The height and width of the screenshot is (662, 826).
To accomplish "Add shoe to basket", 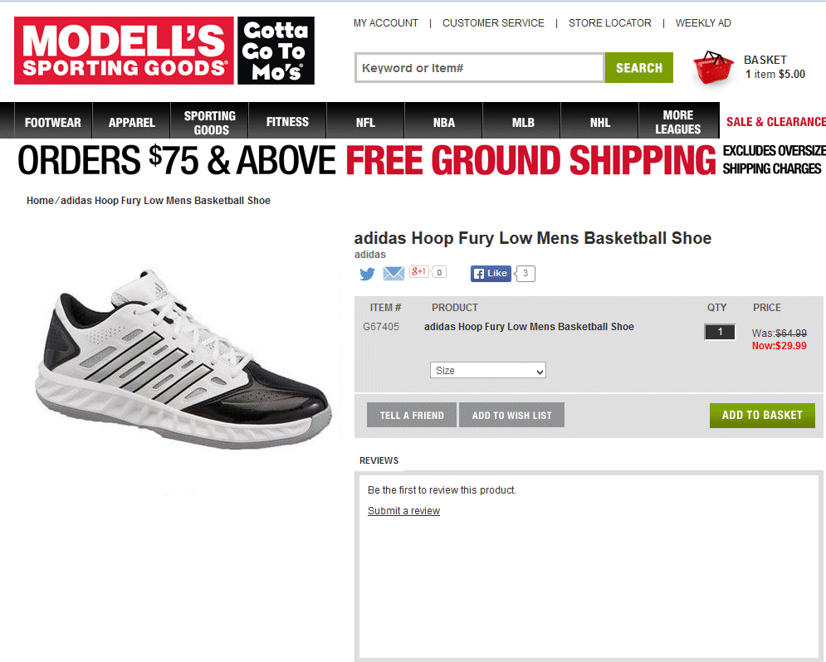I will pyautogui.click(x=762, y=415).
